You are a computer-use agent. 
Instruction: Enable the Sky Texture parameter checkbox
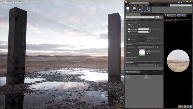pos(129,39)
